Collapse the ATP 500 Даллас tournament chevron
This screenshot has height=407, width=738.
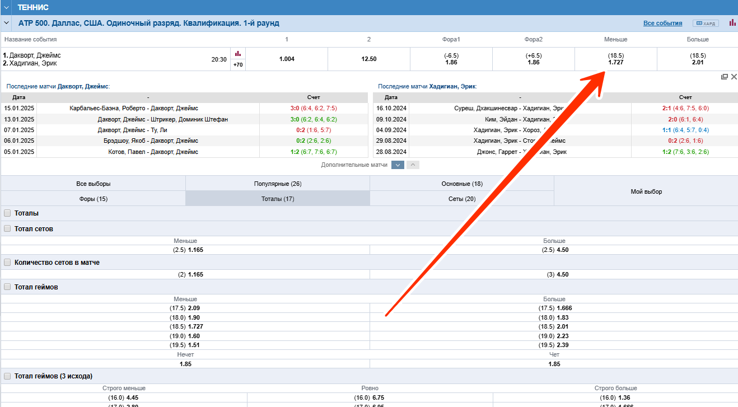(6, 23)
